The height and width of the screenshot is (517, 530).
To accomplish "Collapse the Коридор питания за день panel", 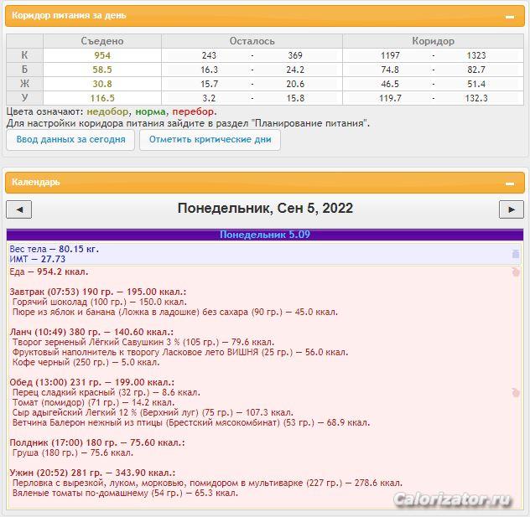I will [x=510, y=17].
